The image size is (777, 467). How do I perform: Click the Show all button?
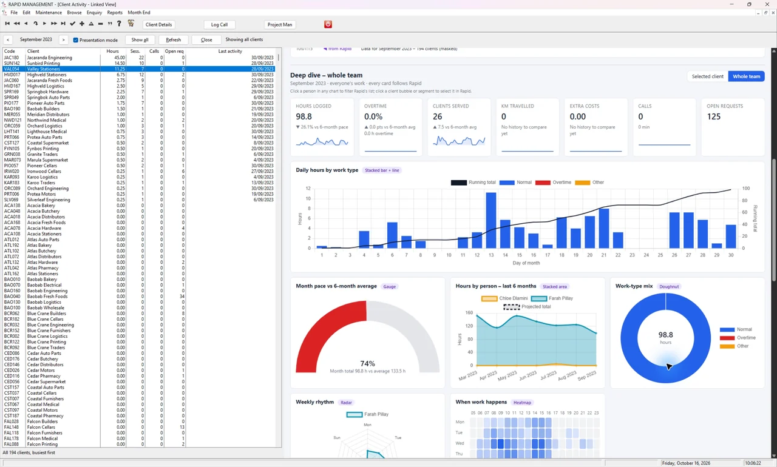click(x=140, y=40)
